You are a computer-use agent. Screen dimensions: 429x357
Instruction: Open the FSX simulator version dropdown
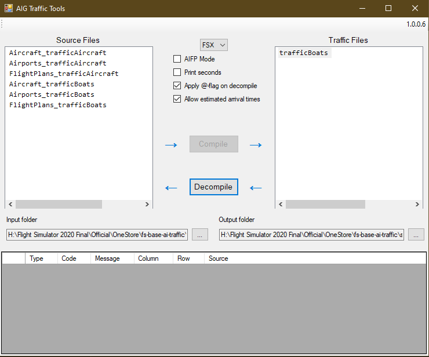tap(214, 45)
